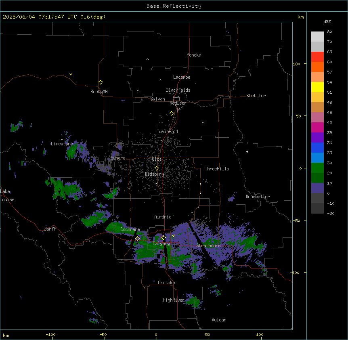This screenshot has width=348, height=340.
Task: Select the yellow diamond marker below Cochrane label
Action: (x=137, y=239)
